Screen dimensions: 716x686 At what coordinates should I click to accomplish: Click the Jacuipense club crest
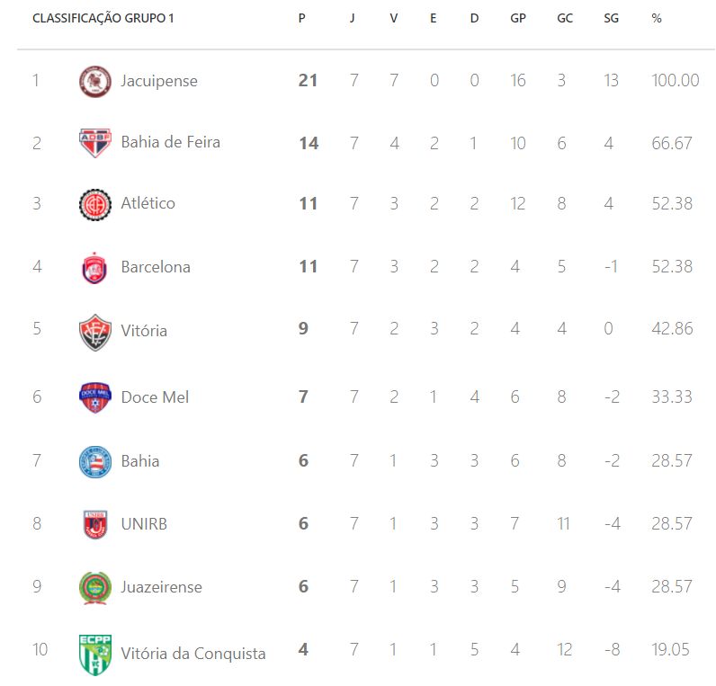(94, 81)
